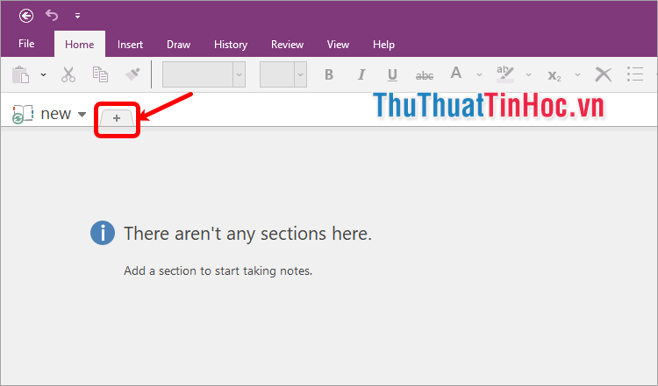This screenshot has height=386, width=658.
Task: Switch to the Insert tab
Action: 130,45
